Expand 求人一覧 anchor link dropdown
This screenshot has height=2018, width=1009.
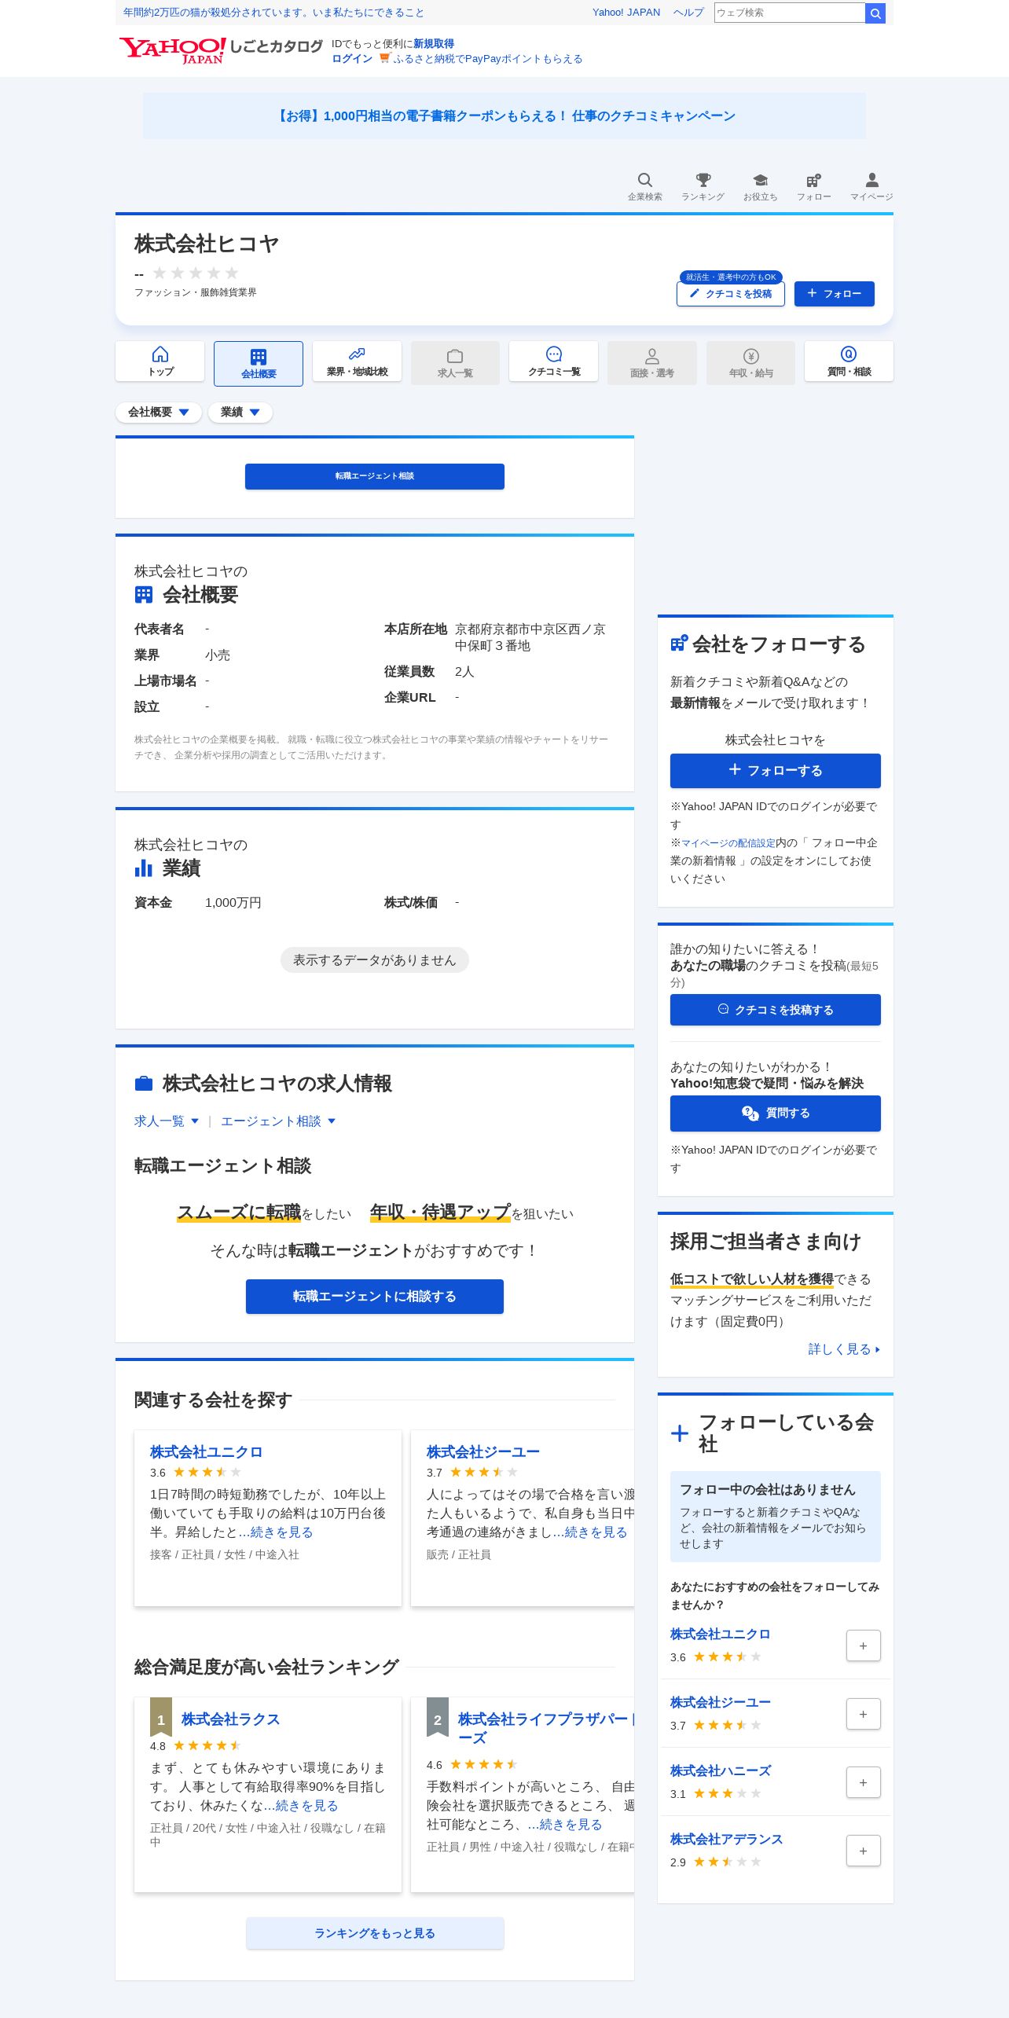[167, 1121]
